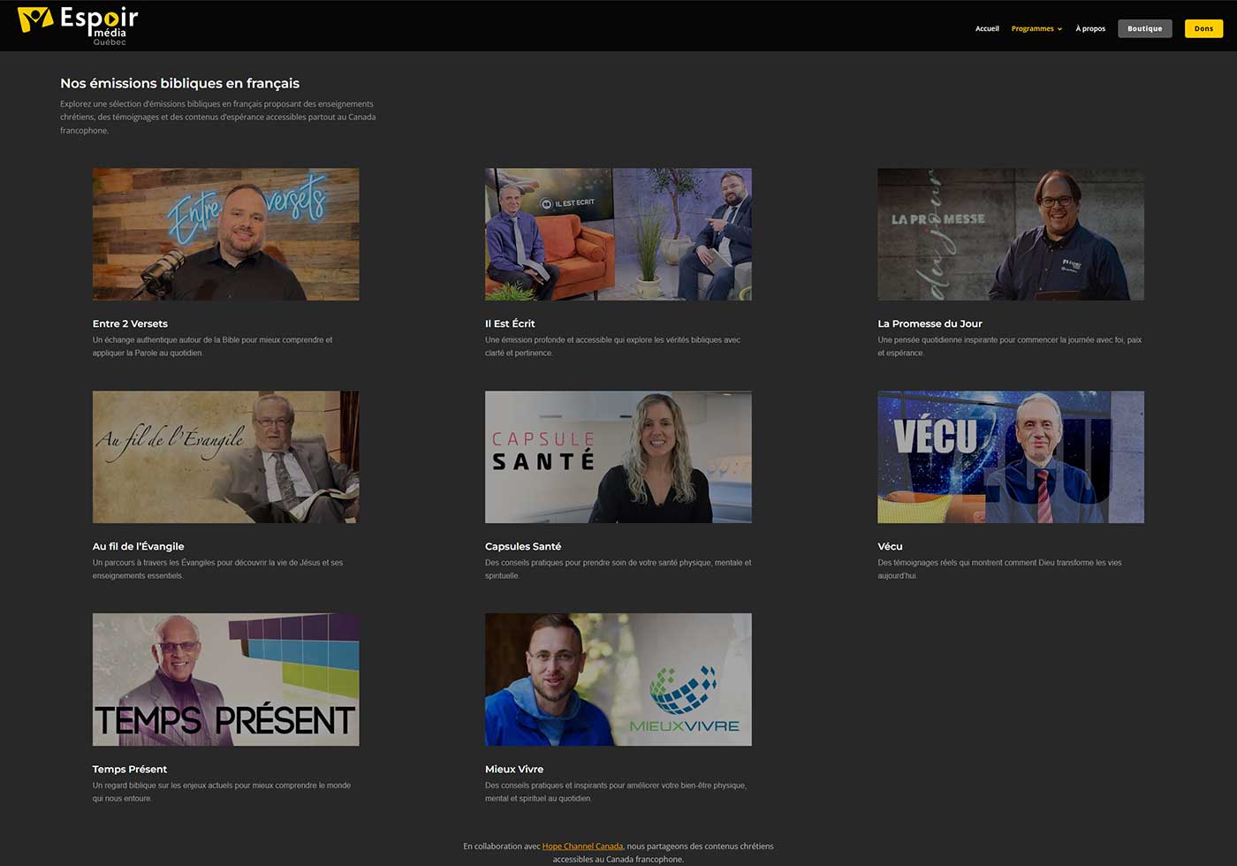Click the Entre 2 Versets title
The width and height of the screenshot is (1237, 866).
(x=130, y=323)
